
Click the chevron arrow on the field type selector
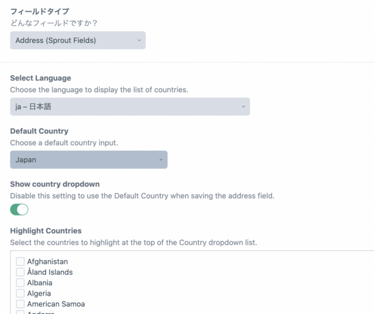[x=139, y=40]
